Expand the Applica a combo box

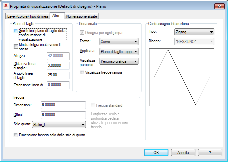click(119, 52)
